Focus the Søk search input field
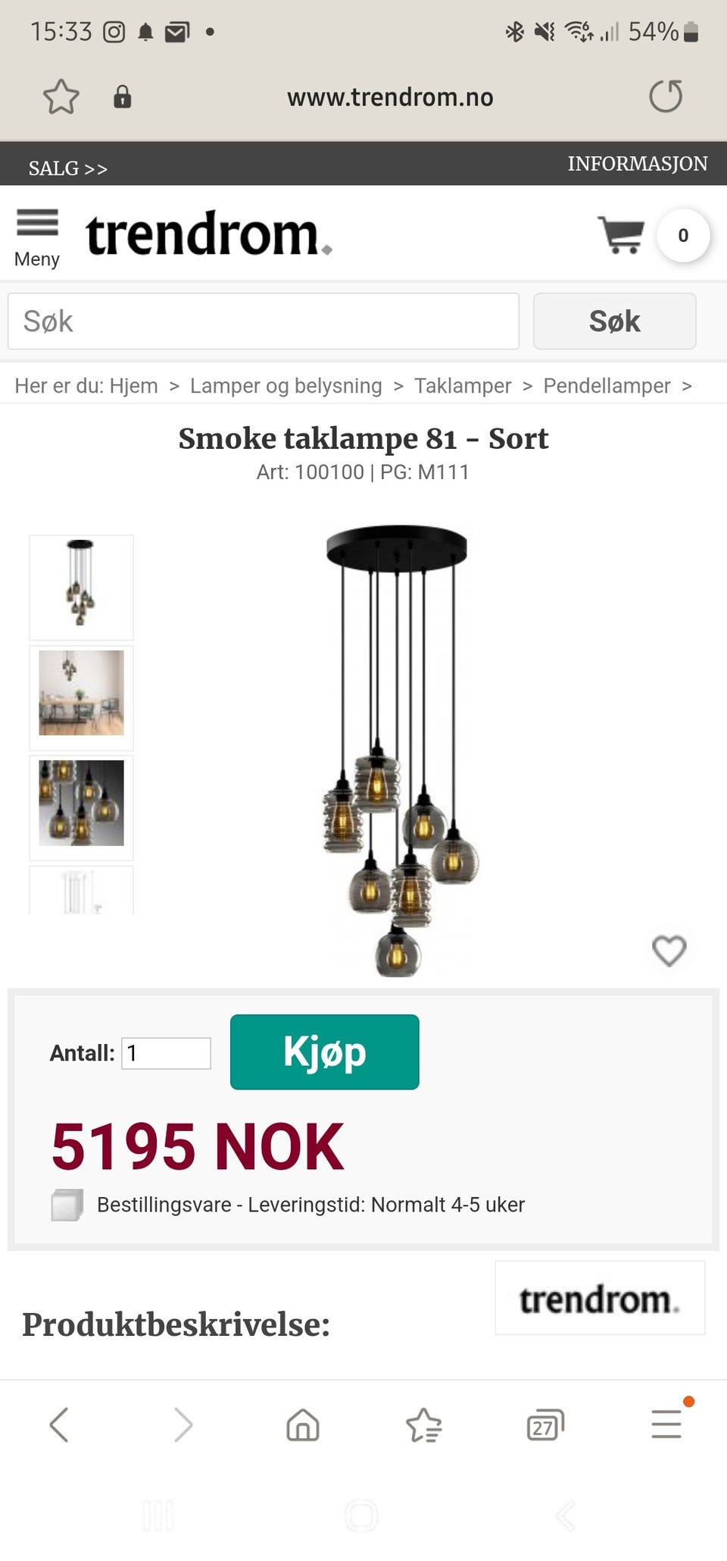This screenshot has height=1561, width=727. pos(264,321)
